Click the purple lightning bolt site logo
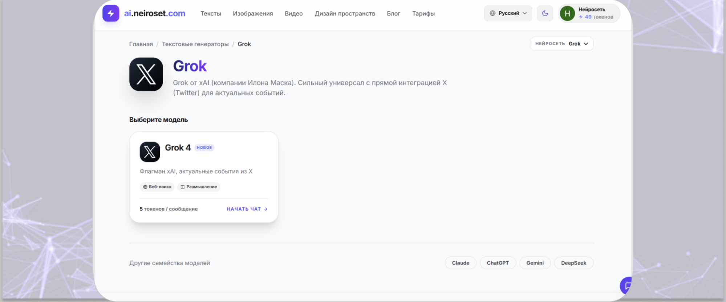This screenshot has height=302, width=726. tap(111, 13)
